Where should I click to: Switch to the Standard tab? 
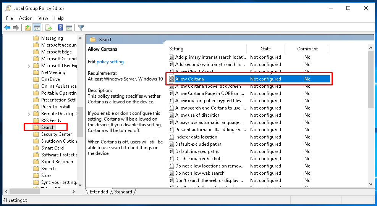click(123, 192)
